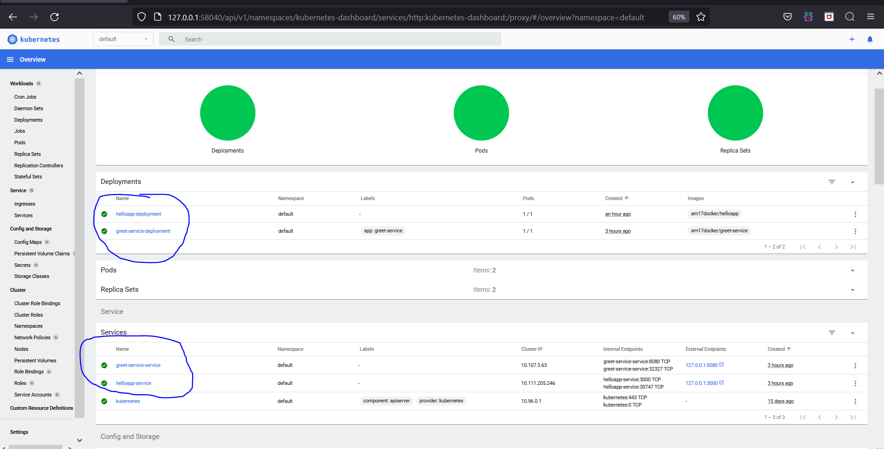The height and width of the screenshot is (449, 884).
Task: Click the green status check next to greet-service-service
Action: click(x=104, y=365)
